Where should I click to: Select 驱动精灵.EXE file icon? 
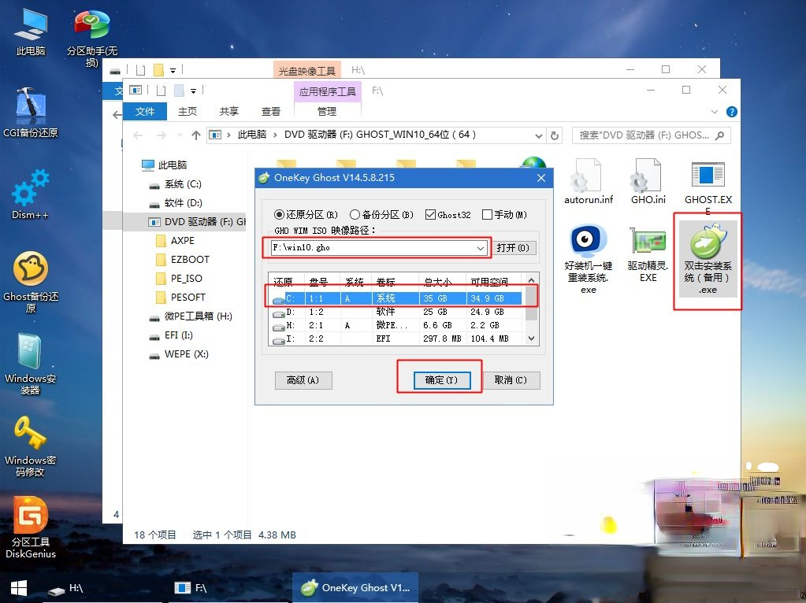tap(648, 255)
